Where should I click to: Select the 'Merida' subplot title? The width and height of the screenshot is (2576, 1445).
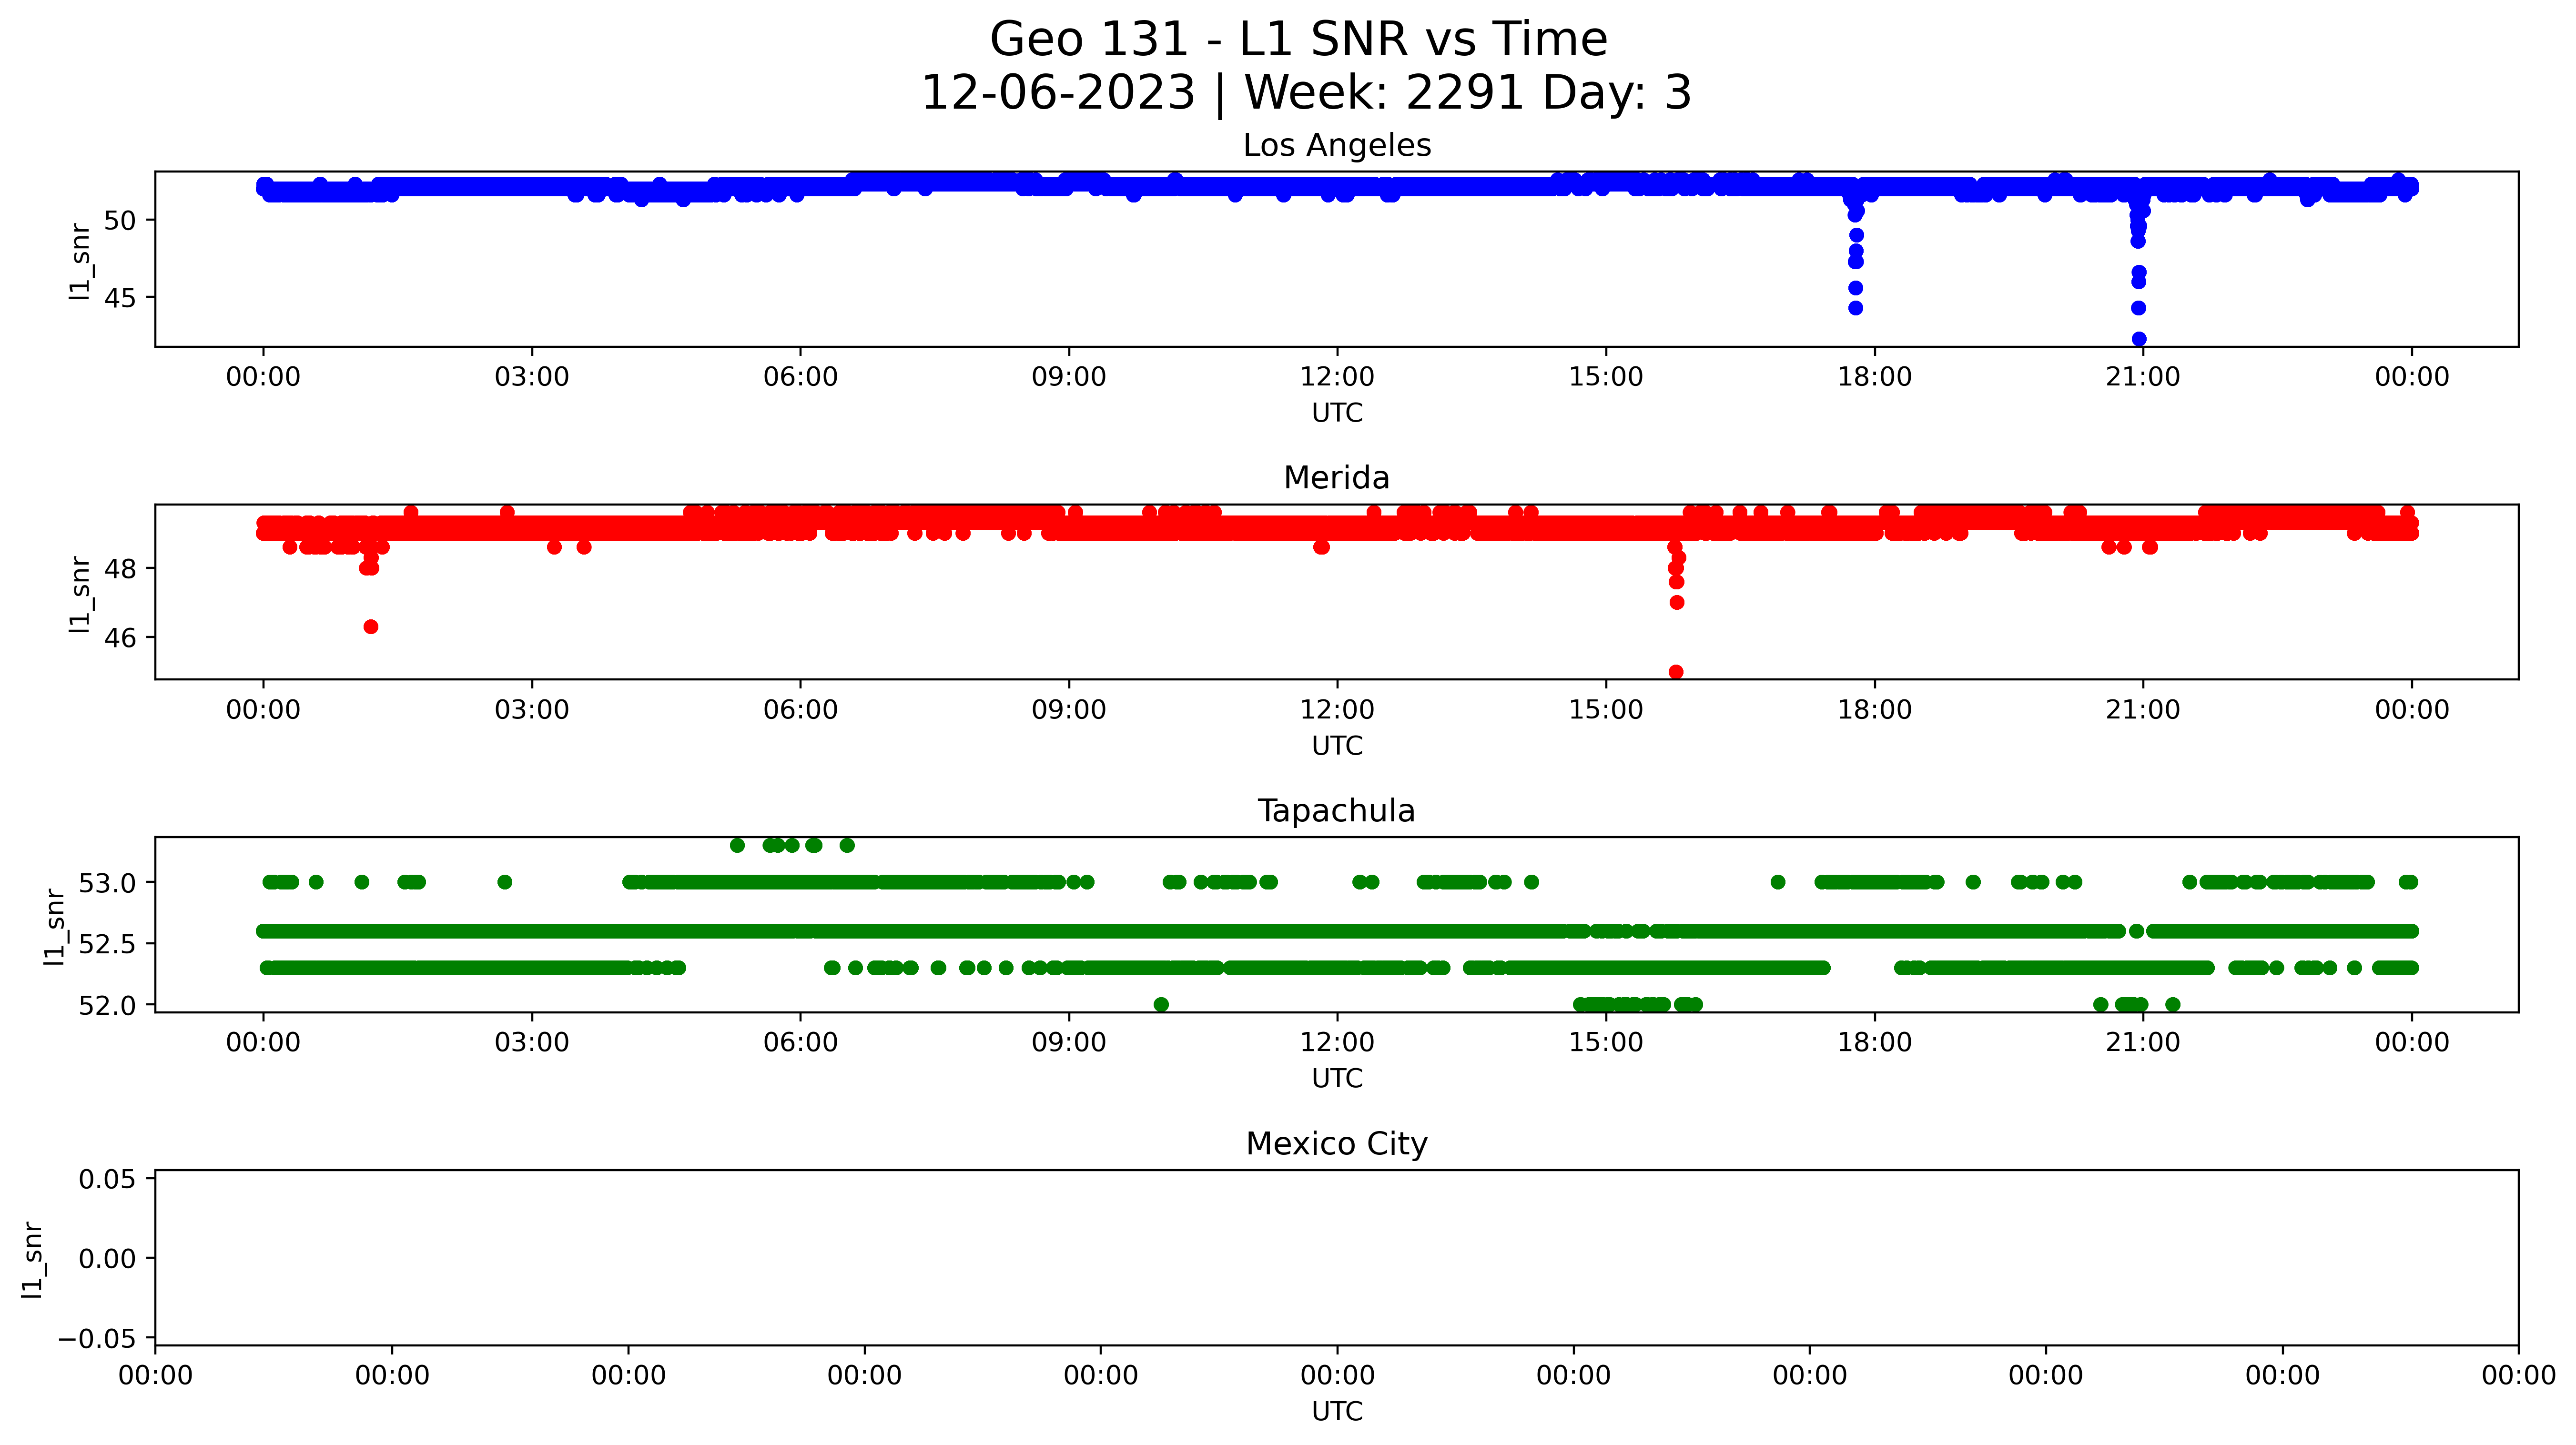(x=1337, y=478)
